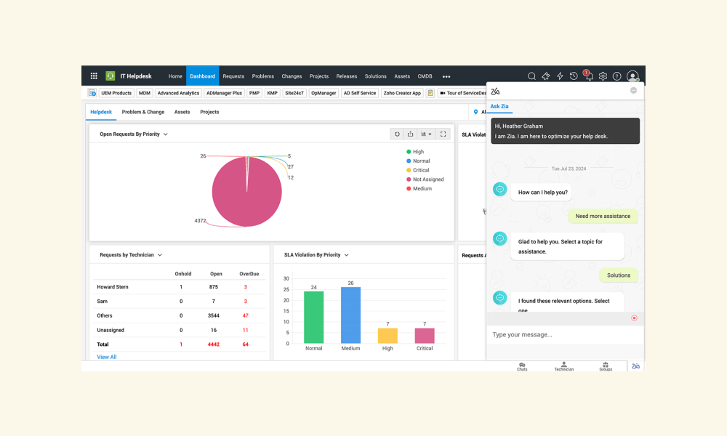Viewport: 727px width, 436px height.
Task: Click Unassigned overdue count 11
Action: pyautogui.click(x=245, y=330)
